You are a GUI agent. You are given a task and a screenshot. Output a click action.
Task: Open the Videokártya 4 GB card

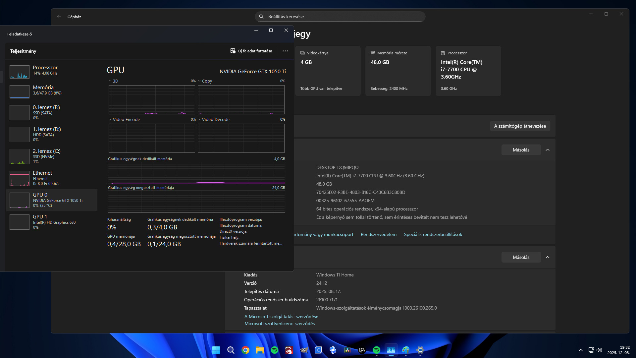328,71
